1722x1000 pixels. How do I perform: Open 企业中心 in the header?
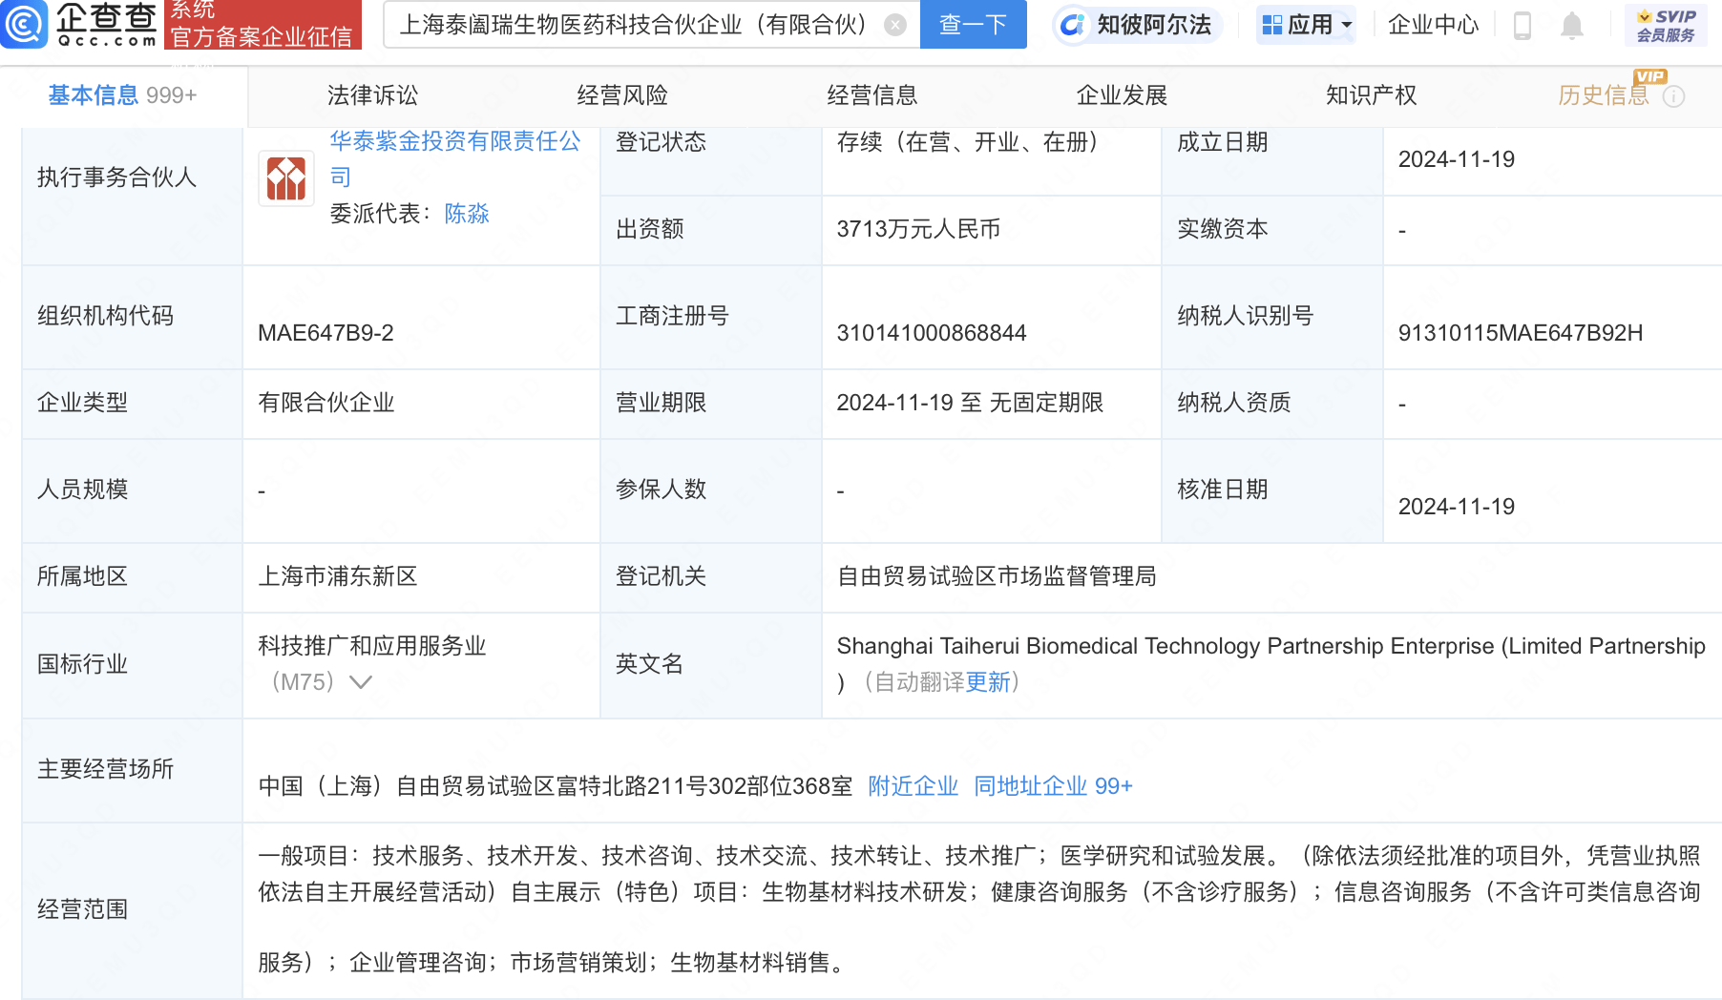pos(1433,25)
